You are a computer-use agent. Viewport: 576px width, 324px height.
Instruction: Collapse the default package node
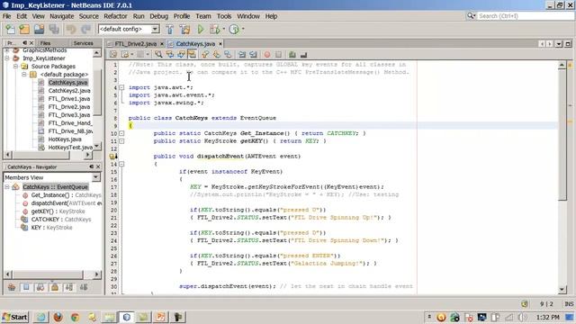[24, 74]
